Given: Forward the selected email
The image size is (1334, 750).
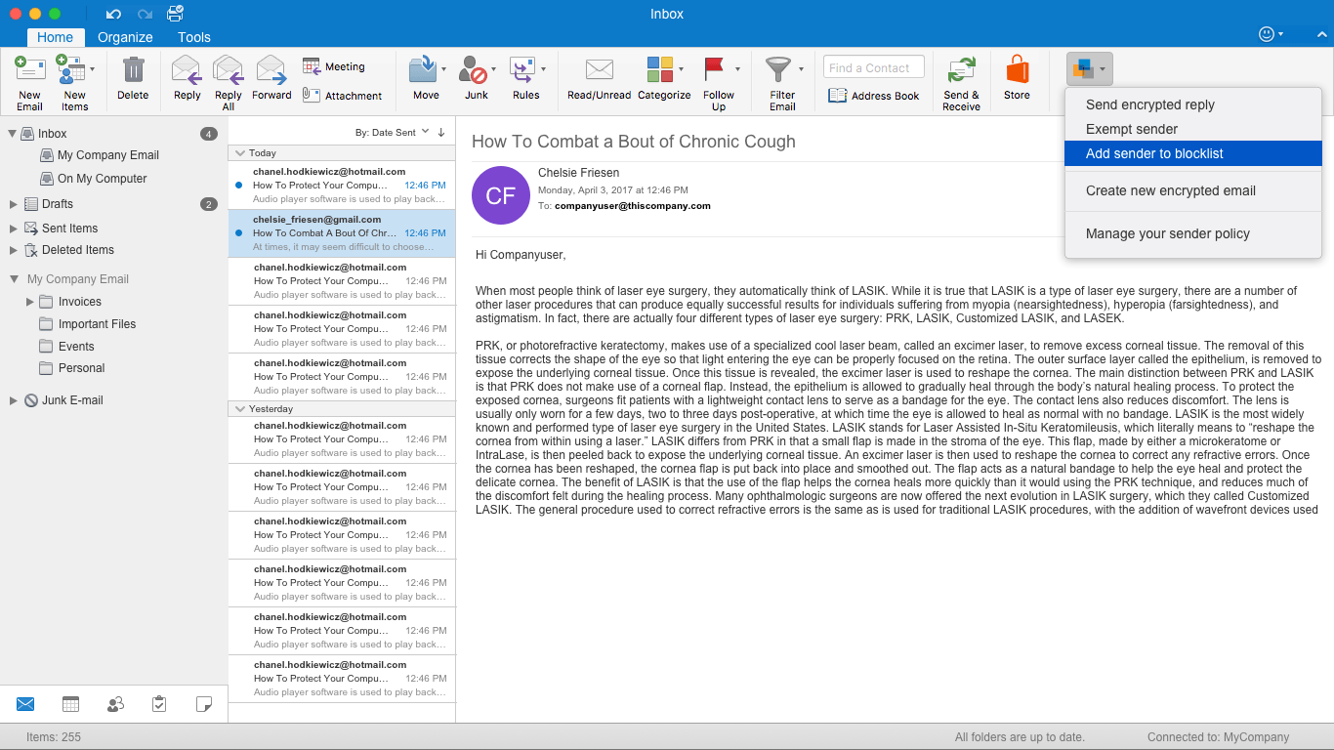Looking at the screenshot, I should (271, 71).
